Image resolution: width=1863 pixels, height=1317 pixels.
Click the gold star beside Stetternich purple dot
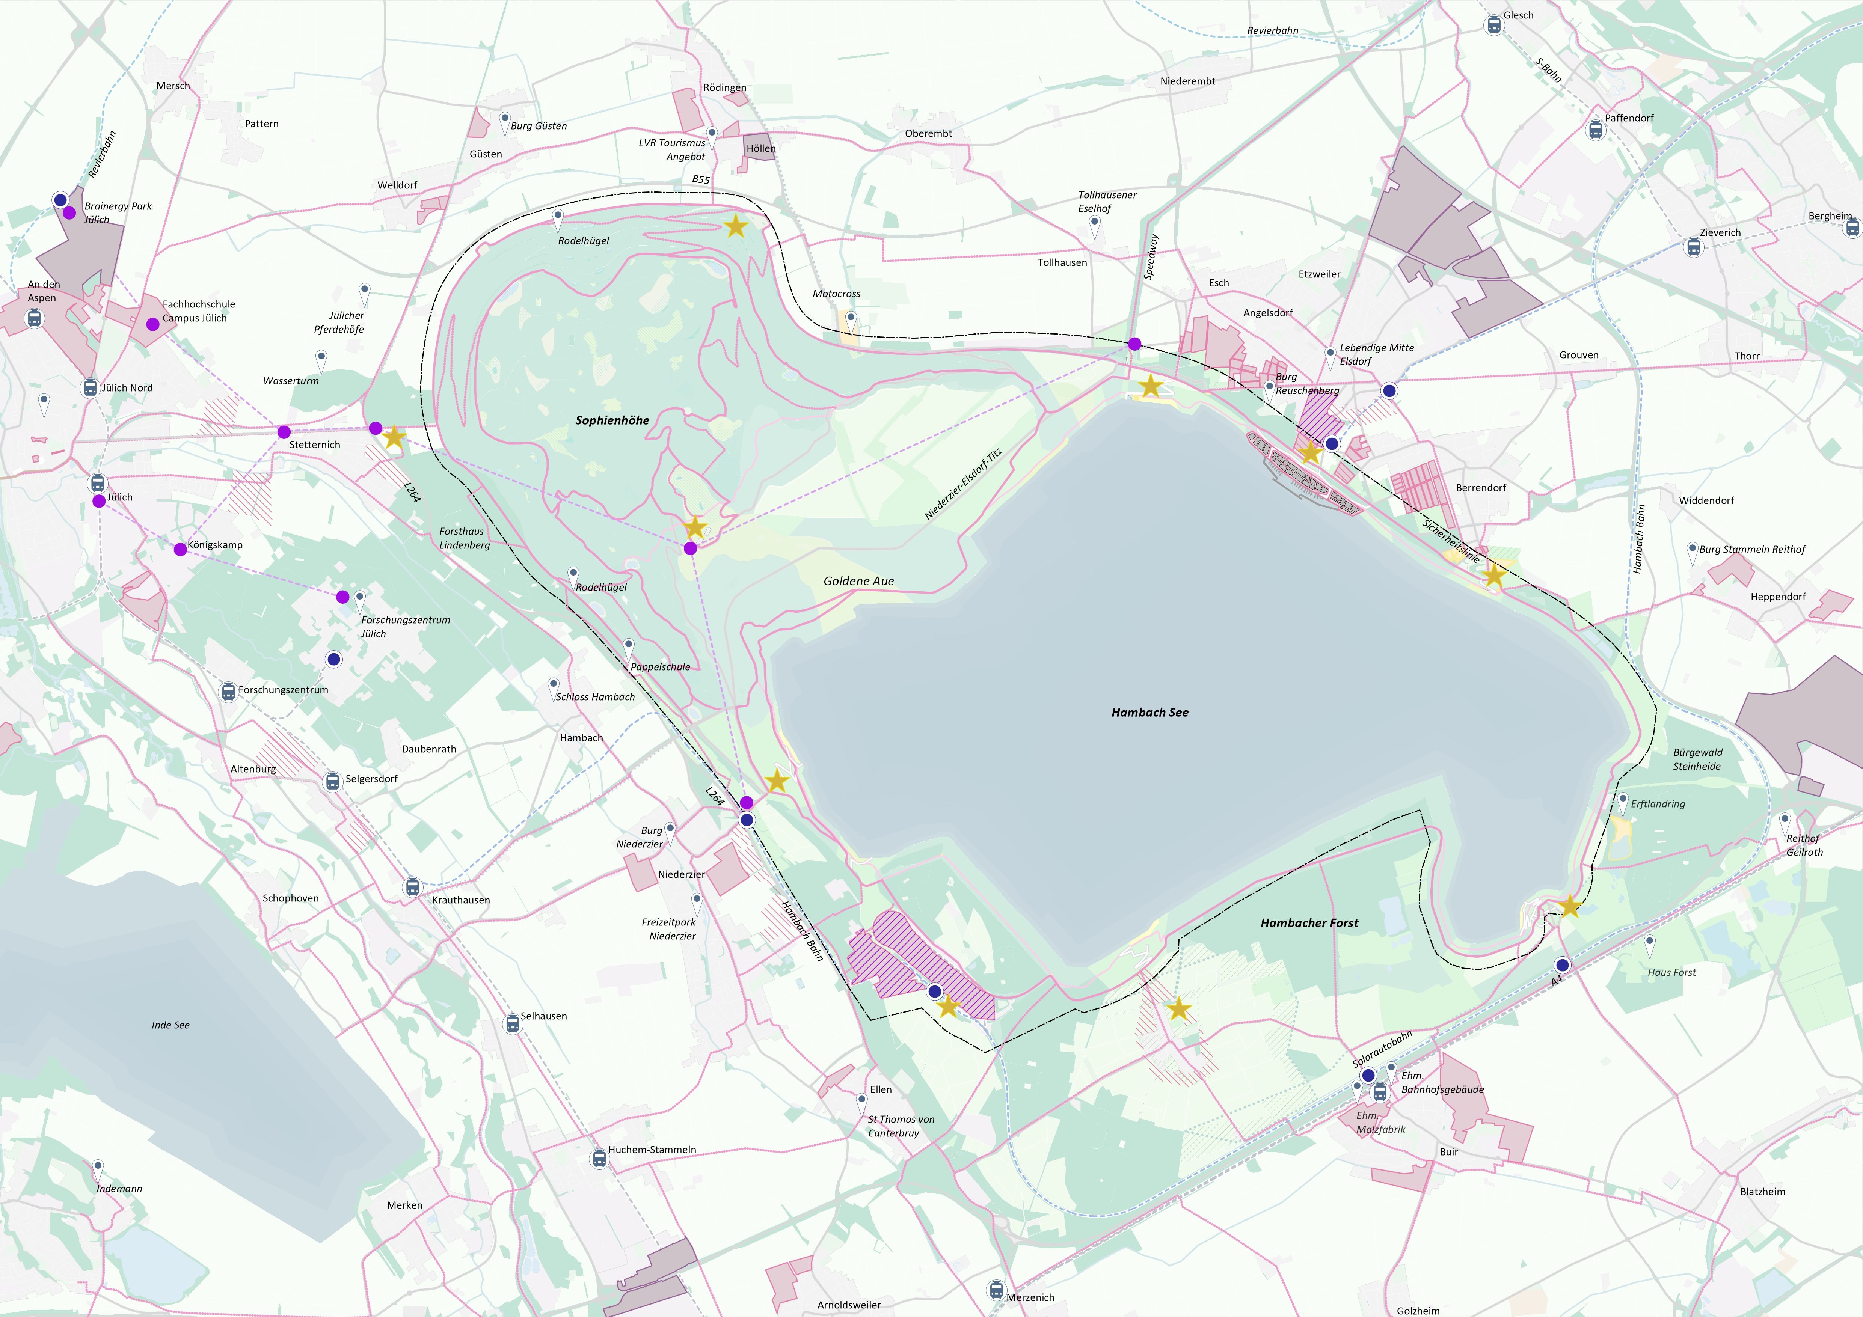[x=394, y=437]
